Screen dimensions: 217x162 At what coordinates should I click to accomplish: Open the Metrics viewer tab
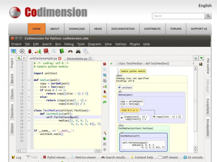(x=84, y=157)
